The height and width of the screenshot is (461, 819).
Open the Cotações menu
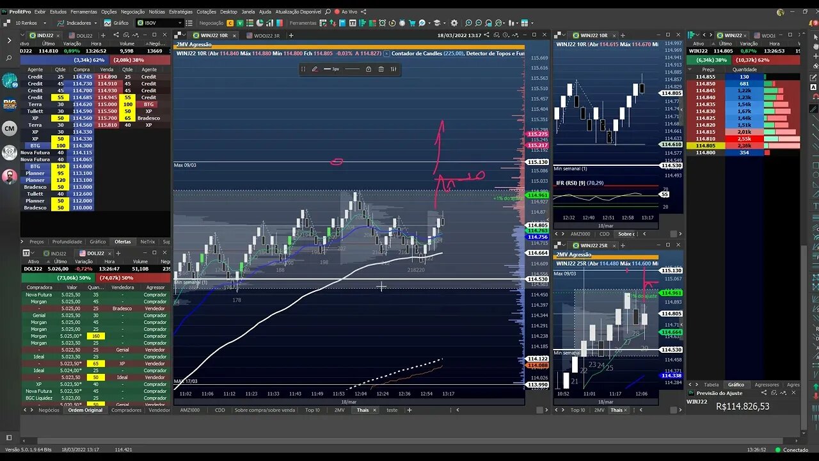[x=206, y=12]
